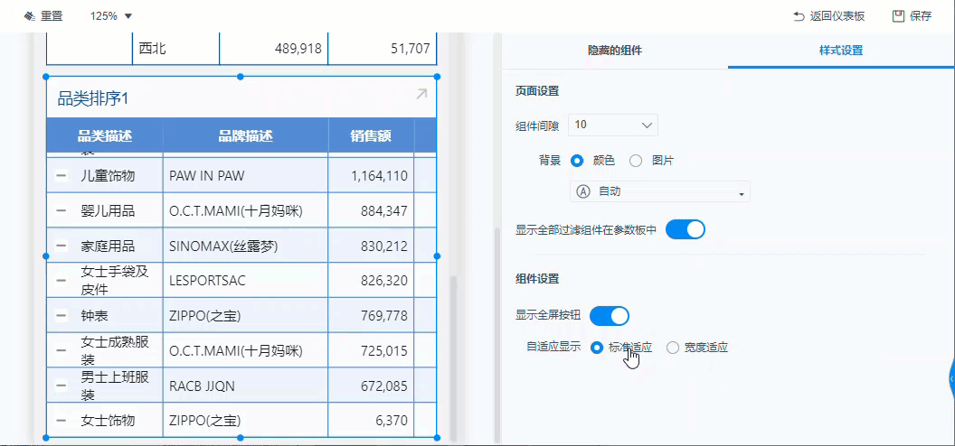
Task: Click the PAW IN PAW cell
Action: click(245, 176)
